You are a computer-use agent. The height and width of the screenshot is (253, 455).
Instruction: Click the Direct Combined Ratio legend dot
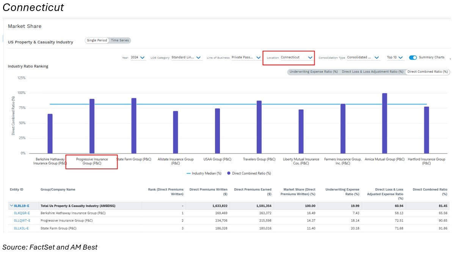point(229,173)
